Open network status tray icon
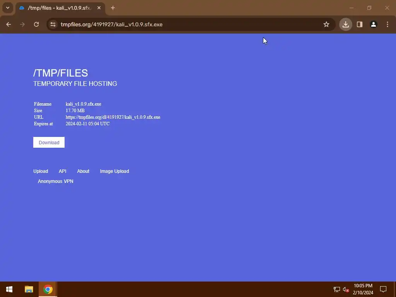396x297 pixels. (337, 289)
